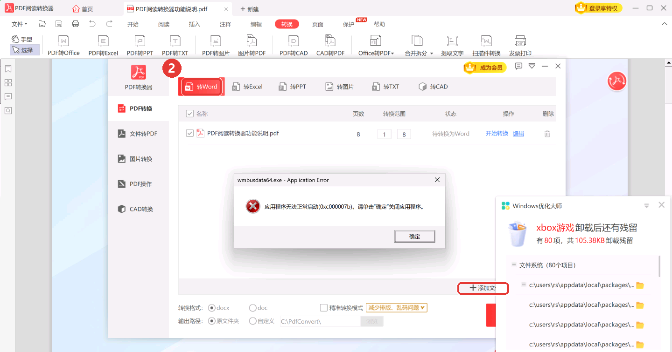Open the PDF转CAD tool

click(294, 46)
